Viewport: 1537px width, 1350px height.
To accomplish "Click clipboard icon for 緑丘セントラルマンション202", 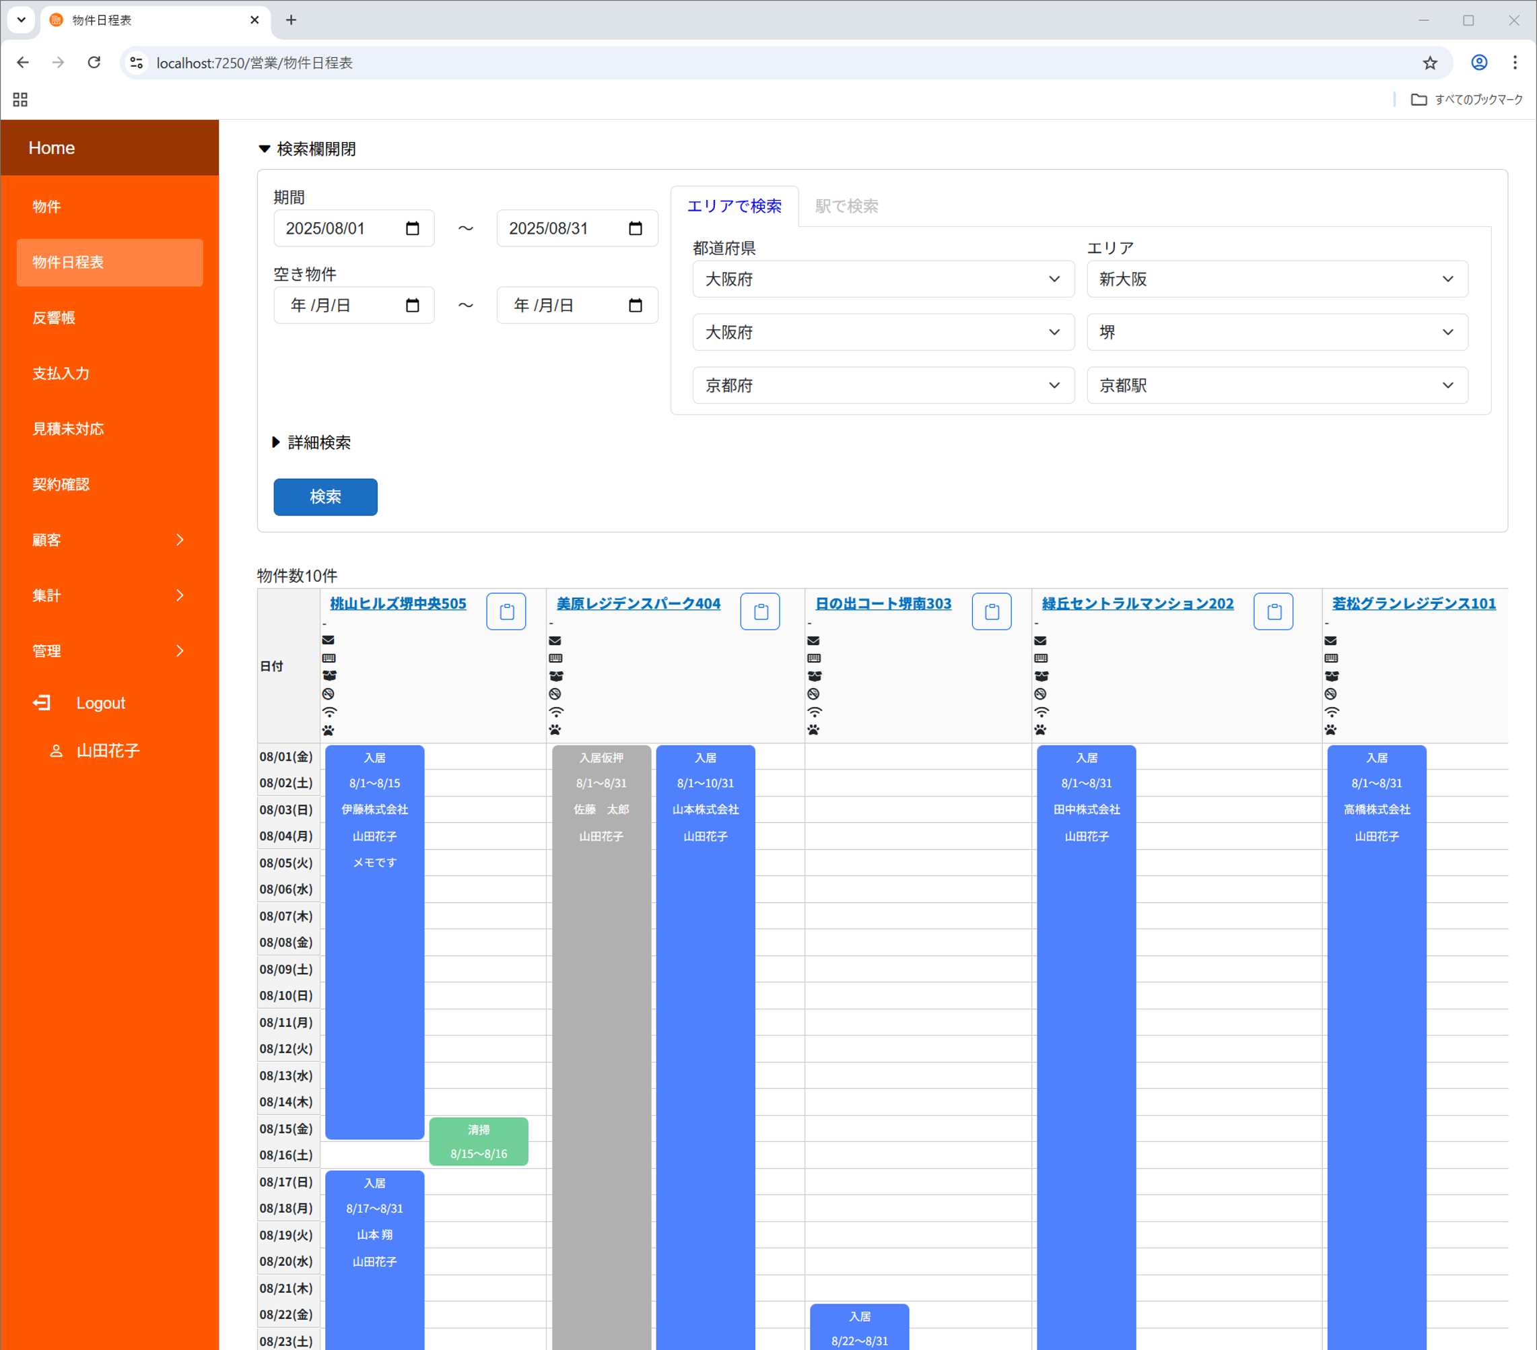I will pos(1273,611).
